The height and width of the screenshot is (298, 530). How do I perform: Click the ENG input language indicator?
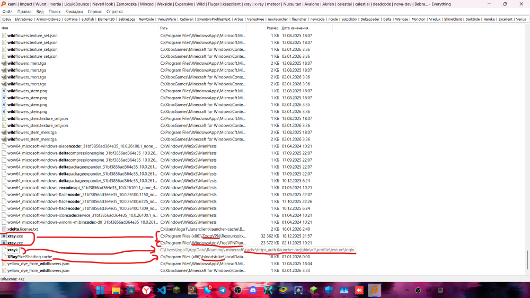pos(465,290)
